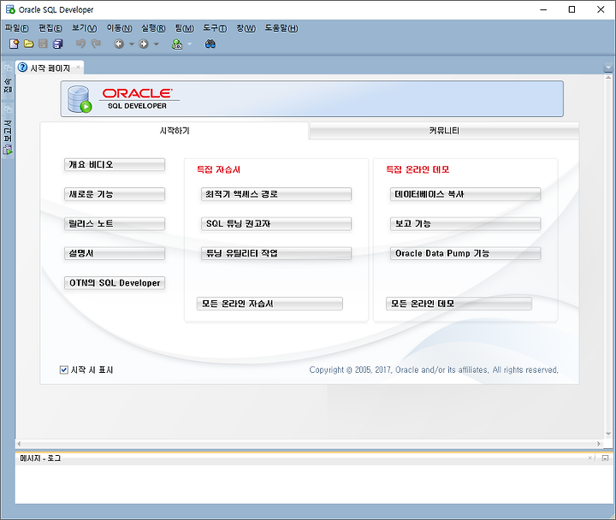Click the Forward navigation arrow icon

pyautogui.click(x=144, y=44)
